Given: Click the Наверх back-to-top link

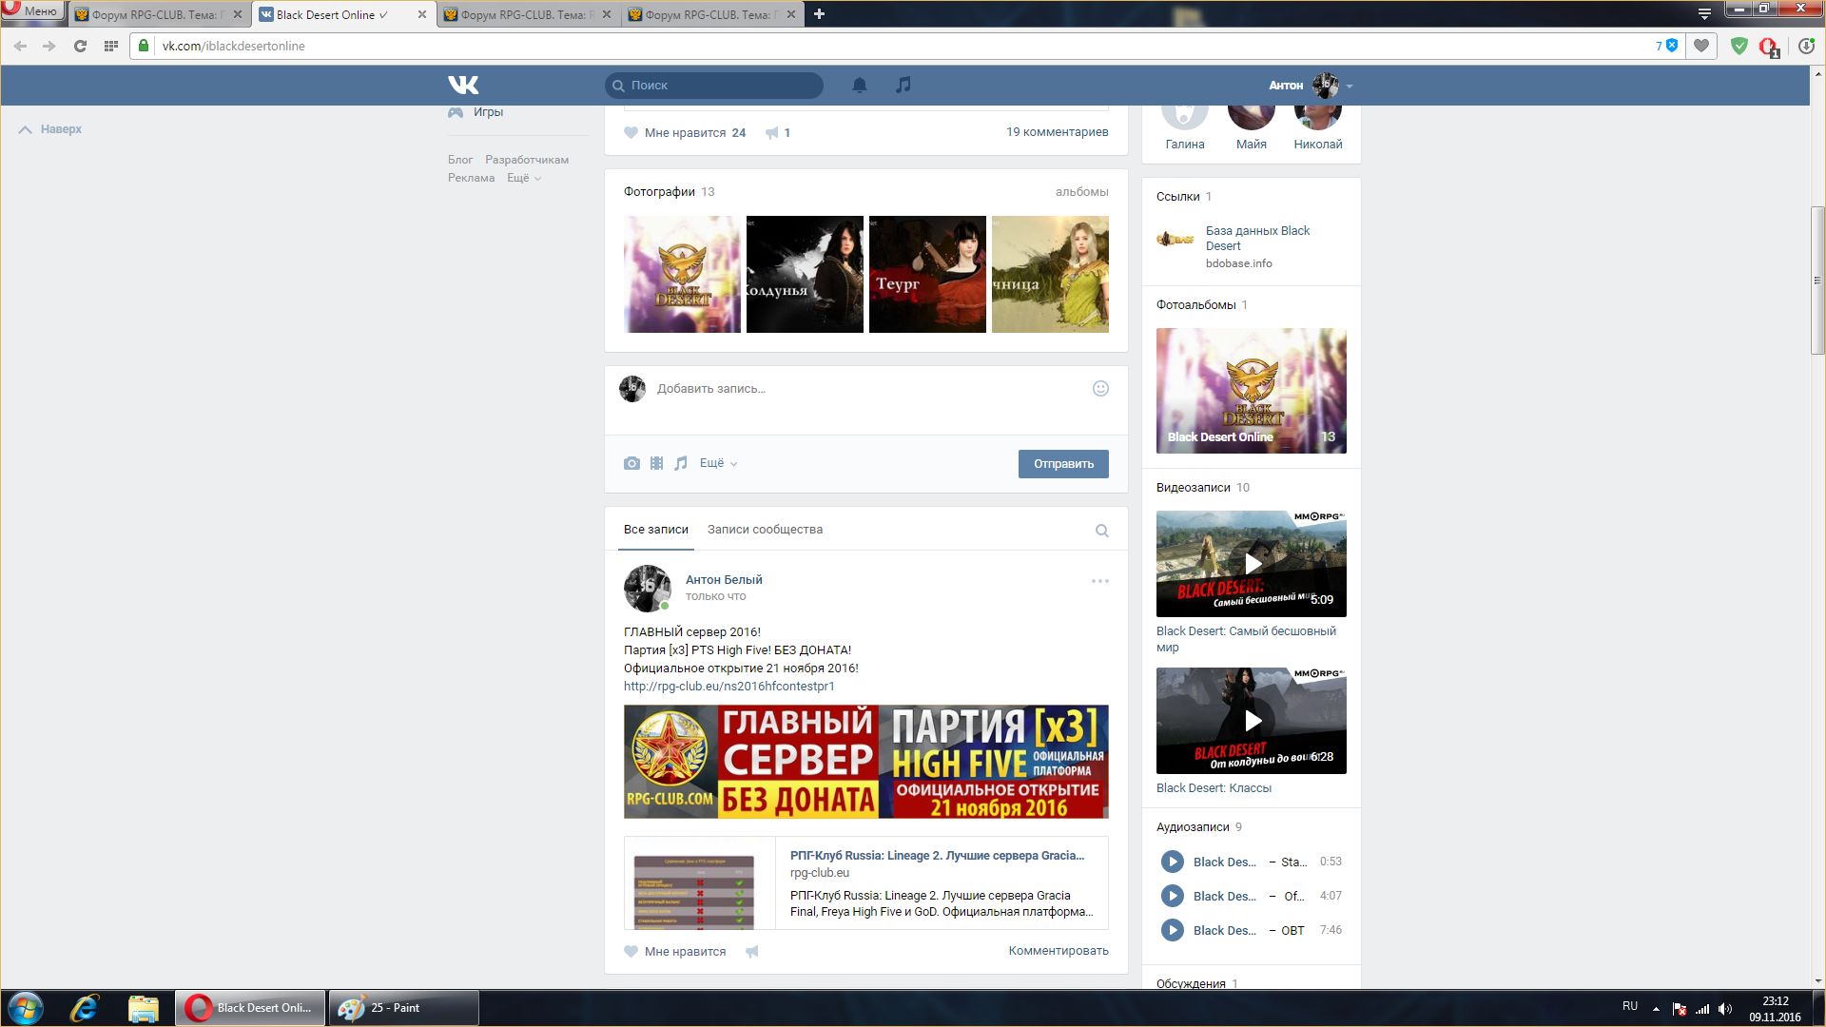Looking at the screenshot, I should tap(50, 129).
